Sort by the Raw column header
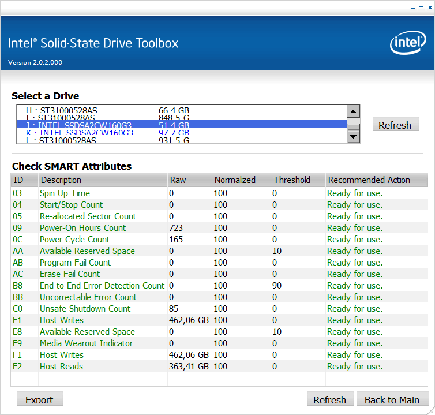 189,180
